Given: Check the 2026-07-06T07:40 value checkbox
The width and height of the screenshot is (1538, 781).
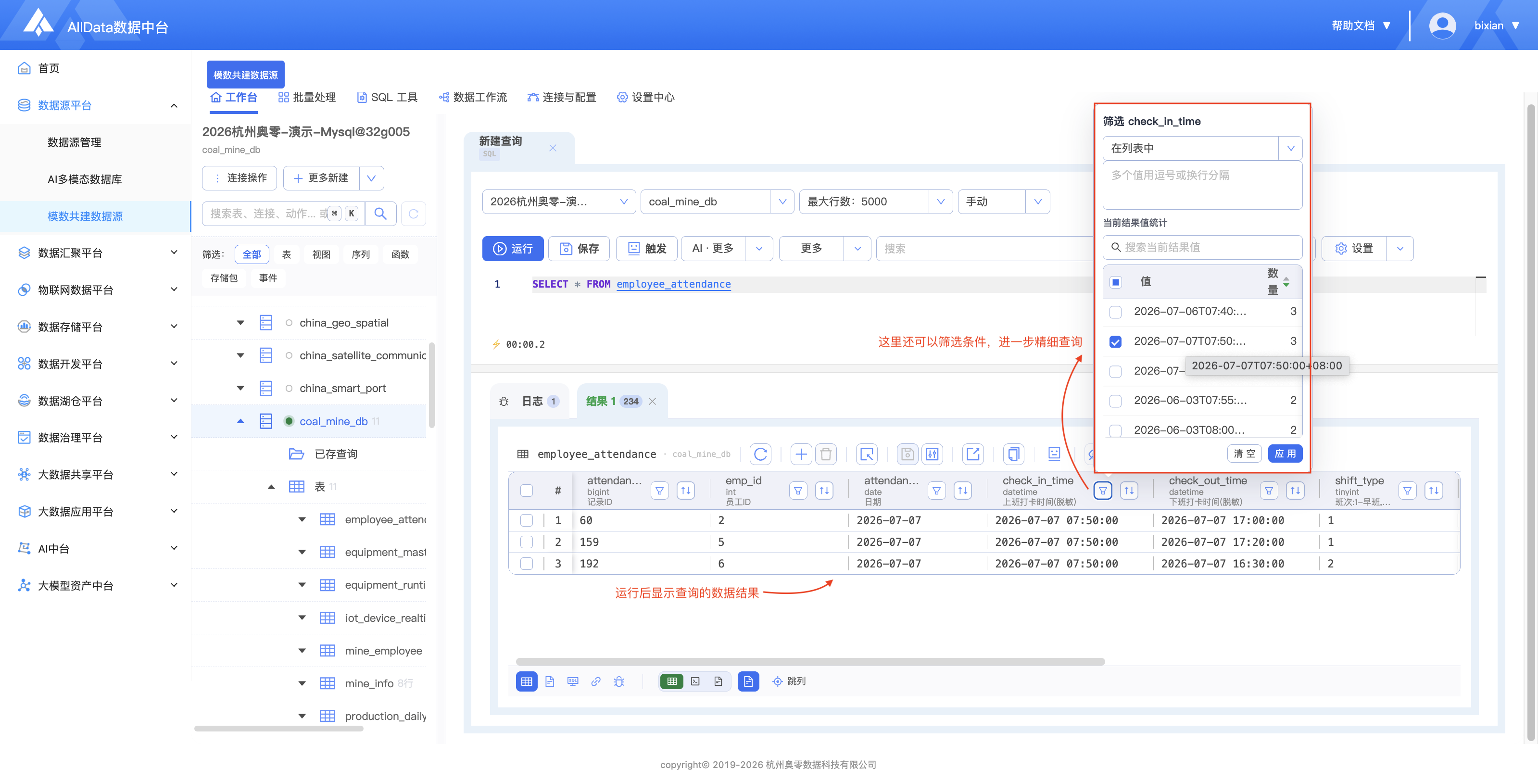Looking at the screenshot, I should 1115,312.
